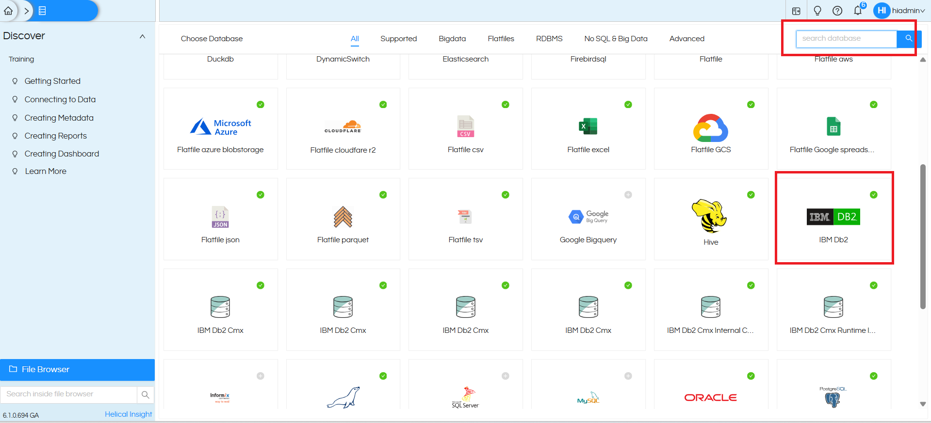This screenshot has height=423, width=931.
Task: Select the Flatfile parquet icon
Action: [343, 217]
